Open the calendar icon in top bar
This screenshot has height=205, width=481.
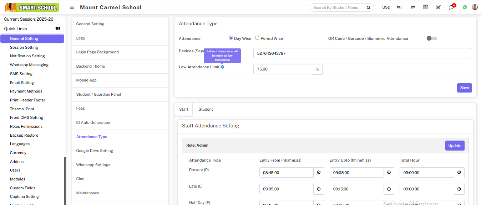(425, 7)
